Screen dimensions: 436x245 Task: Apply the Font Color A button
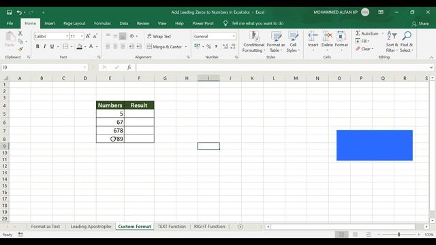[x=91, y=46]
